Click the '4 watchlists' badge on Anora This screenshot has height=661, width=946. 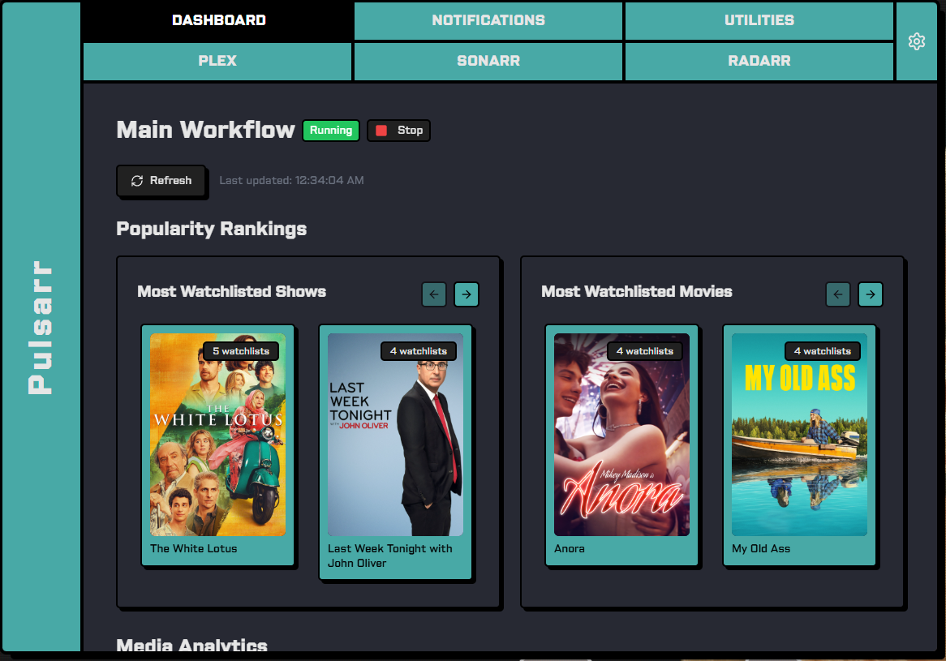(644, 351)
